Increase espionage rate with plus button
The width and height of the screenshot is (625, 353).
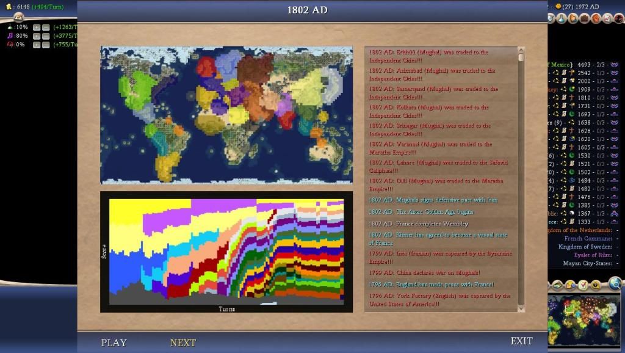pyautogui.click(x=37, y=45)
